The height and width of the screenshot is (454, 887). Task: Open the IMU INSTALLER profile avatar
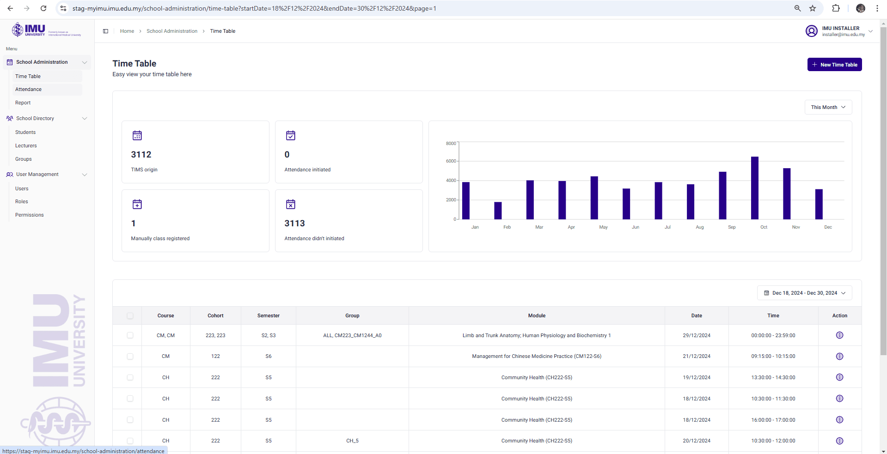pos(812,31)
